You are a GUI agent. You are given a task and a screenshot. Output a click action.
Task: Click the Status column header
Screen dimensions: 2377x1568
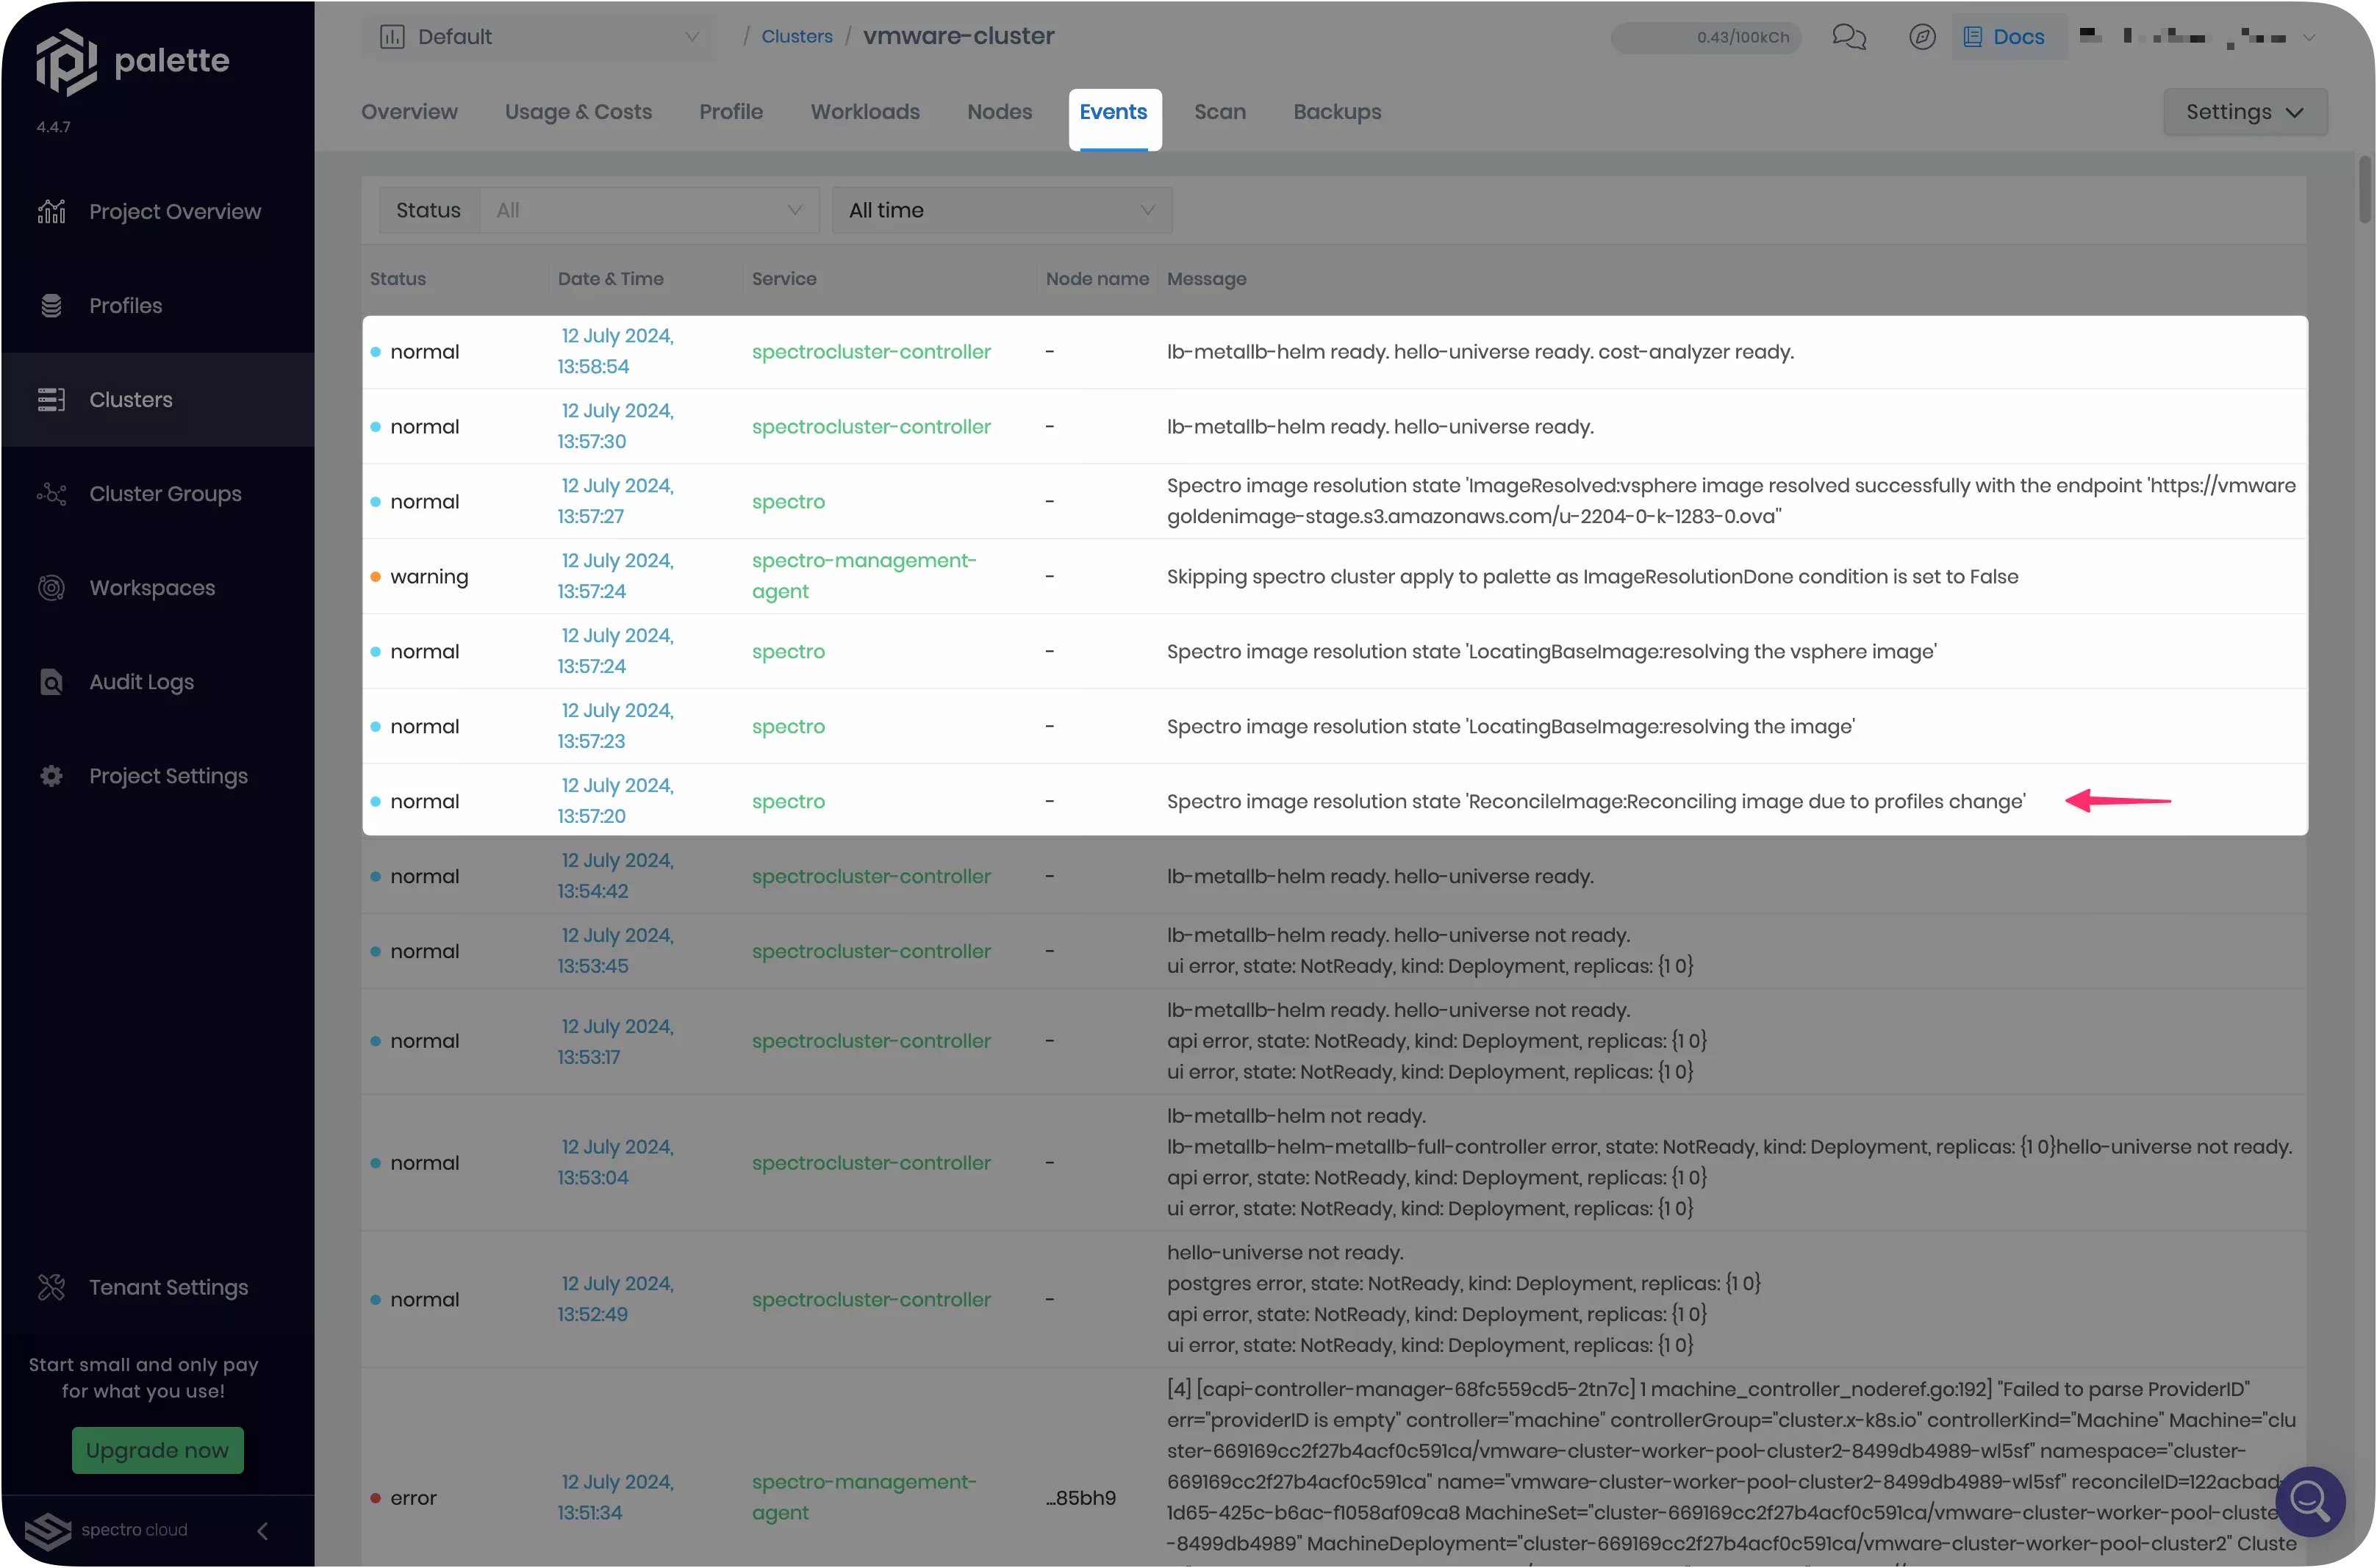pos(397,279)
